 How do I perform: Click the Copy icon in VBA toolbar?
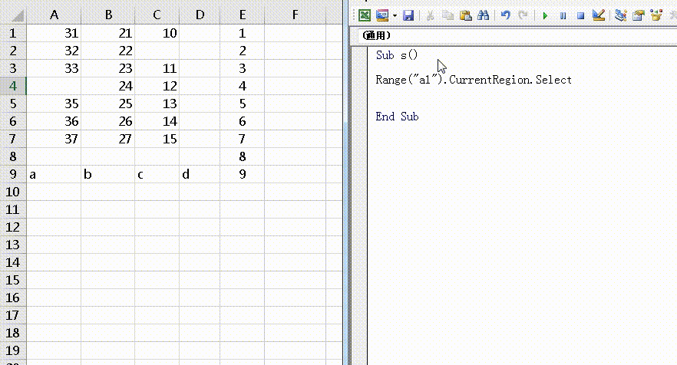click(447, 15)
